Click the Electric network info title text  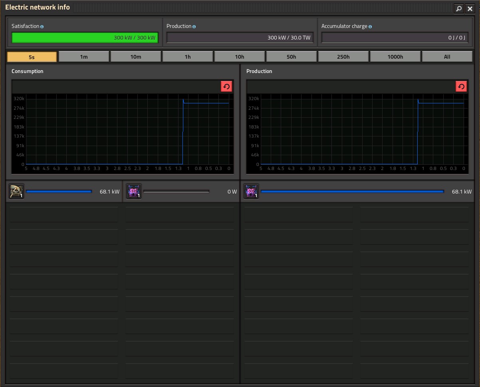point(38,7)
